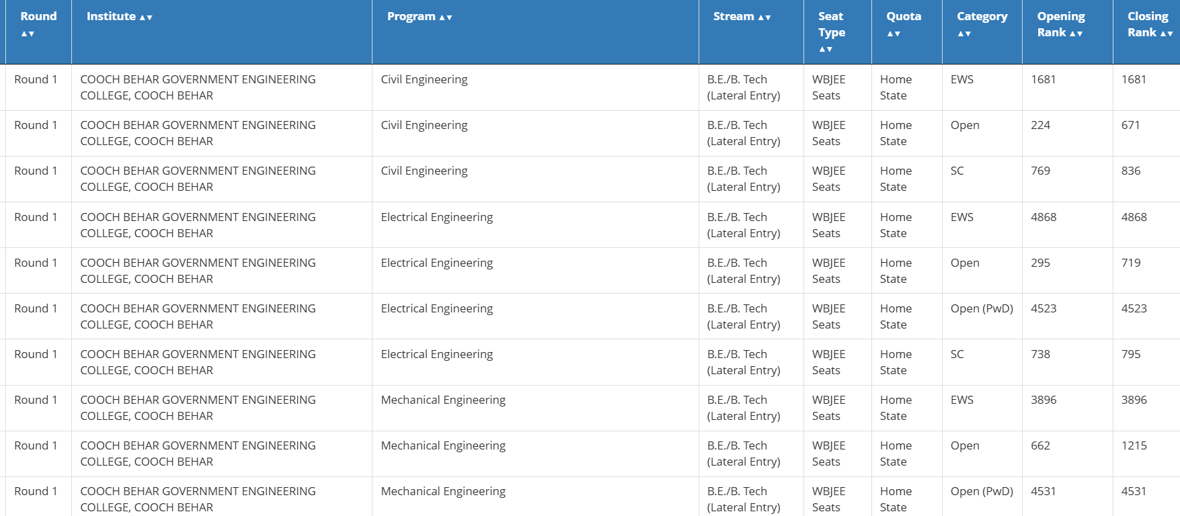Click closing rank 4868 cell
Image resolution: width=1180 pixels, height=516 pixels.
[x=1134, y=217]
